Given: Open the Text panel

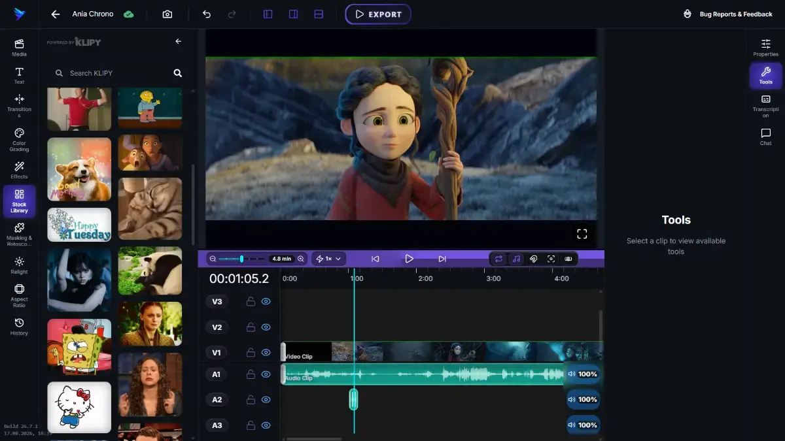Looking at the screenshot, I should tap(19, 76).
